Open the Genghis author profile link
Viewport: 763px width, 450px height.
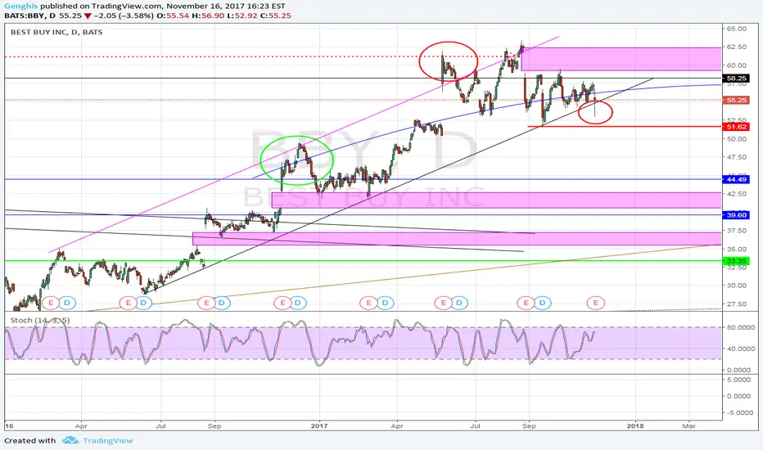point(21,6)
